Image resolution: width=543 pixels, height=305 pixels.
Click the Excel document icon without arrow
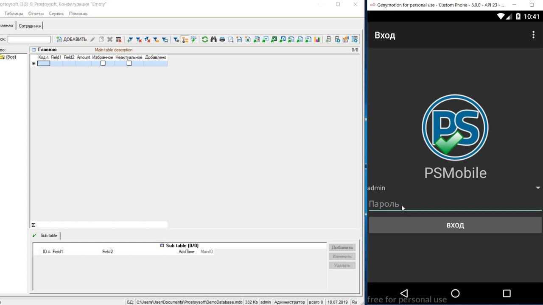point(248,39)
